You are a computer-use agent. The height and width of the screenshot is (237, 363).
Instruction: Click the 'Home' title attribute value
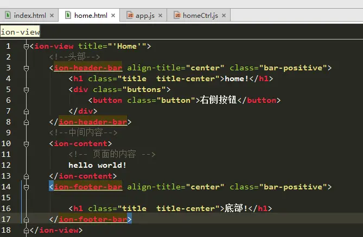point(127,46)
